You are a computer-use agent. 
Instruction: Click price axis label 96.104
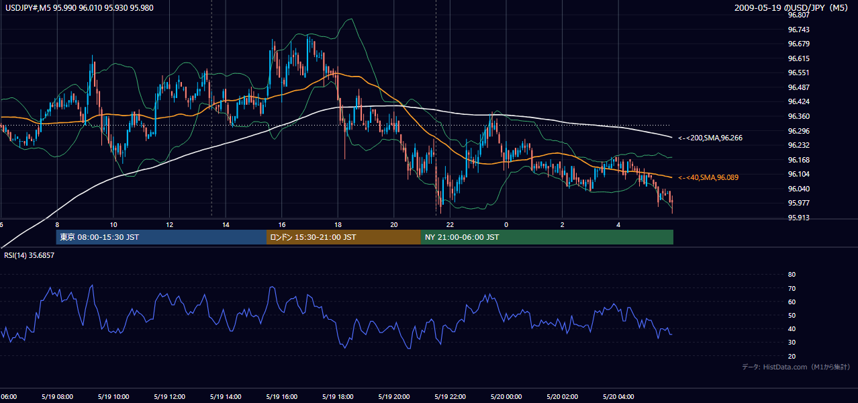pos(799,175)
